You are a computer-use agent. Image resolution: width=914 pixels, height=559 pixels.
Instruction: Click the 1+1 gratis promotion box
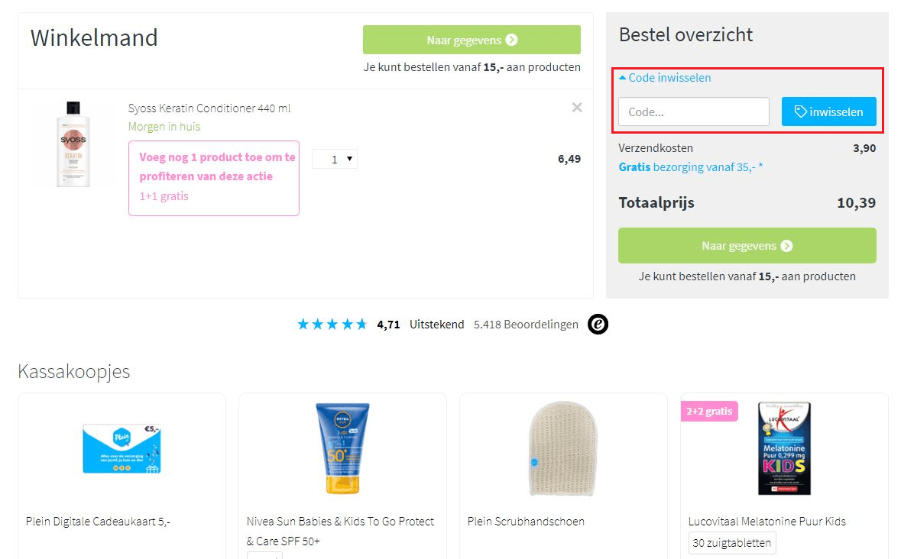click(x=214, y=178)
